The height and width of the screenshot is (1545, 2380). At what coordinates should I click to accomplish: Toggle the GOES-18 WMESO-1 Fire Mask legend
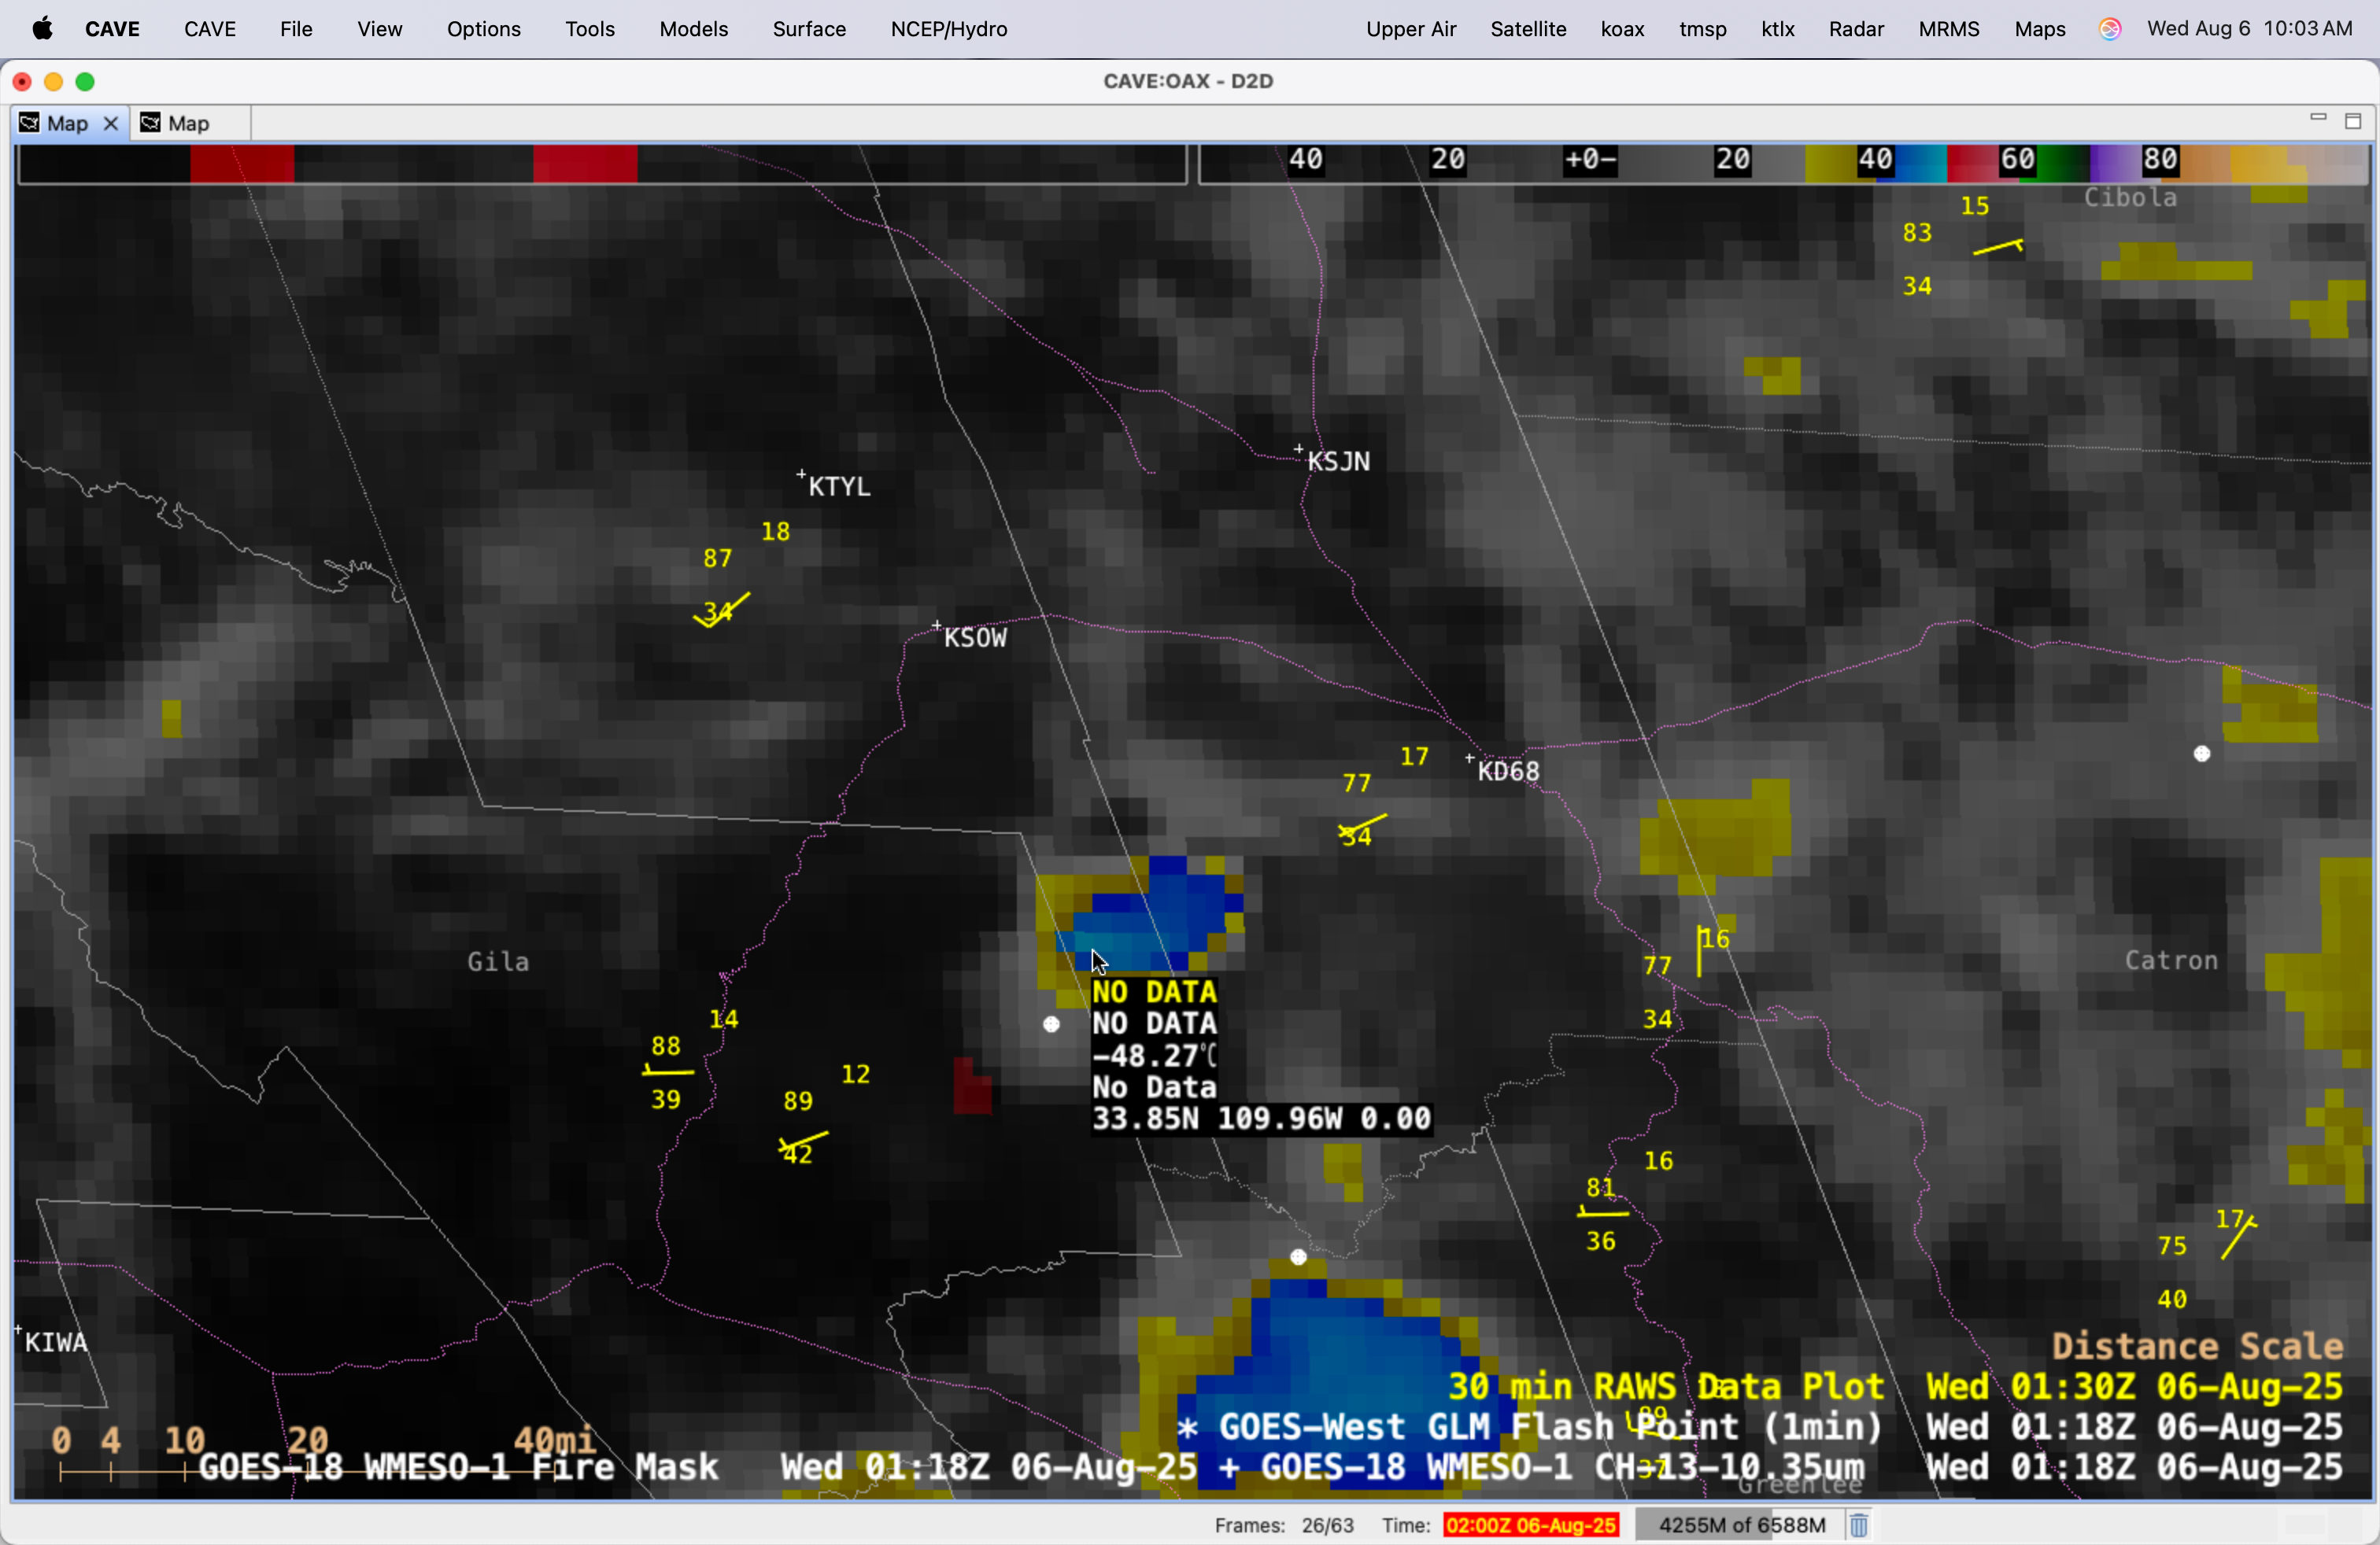(458, 1467)
